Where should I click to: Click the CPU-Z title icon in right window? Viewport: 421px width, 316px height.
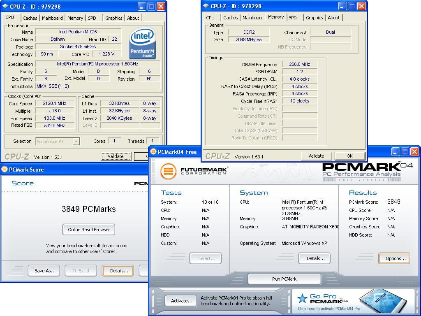coord(206,6)
